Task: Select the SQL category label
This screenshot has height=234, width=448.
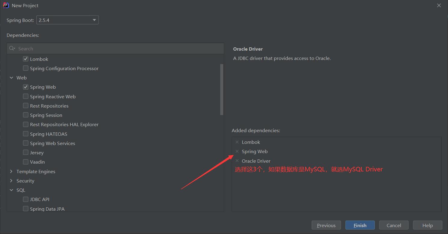Action: 21,190
